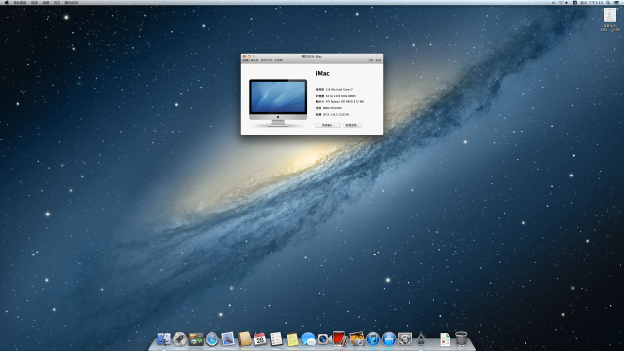The image size is (624, 351).
Task: Open the document stack in Dock
Action: [x=445, y=339]
